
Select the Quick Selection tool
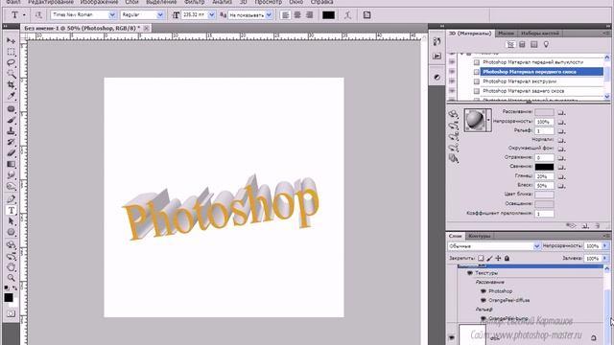point(11,74)
